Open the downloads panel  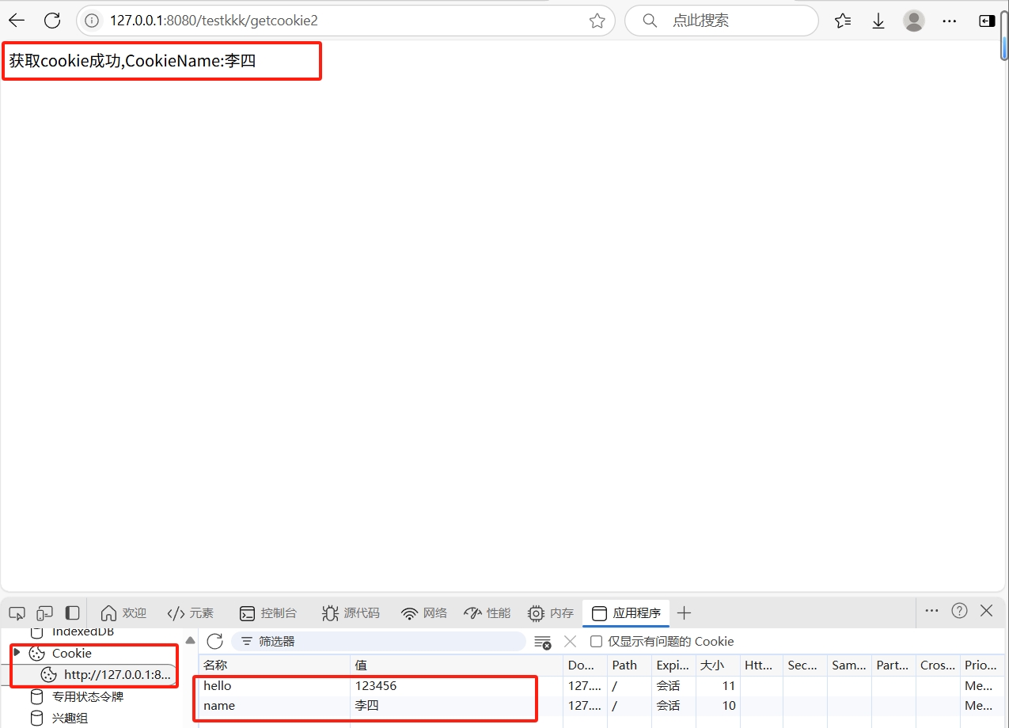(x=878, y=21)
